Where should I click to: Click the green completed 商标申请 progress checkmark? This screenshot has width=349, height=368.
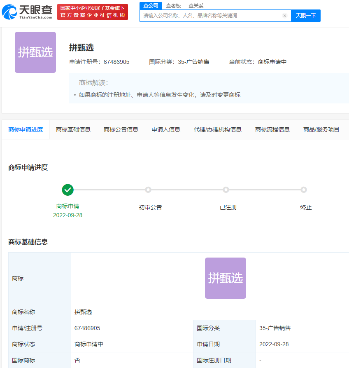67,190
